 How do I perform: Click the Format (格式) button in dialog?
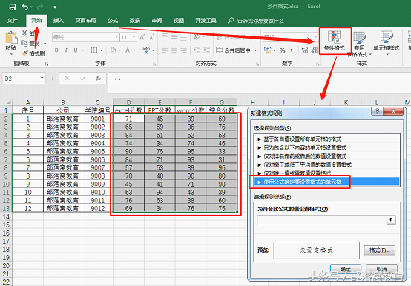(379, 250)
